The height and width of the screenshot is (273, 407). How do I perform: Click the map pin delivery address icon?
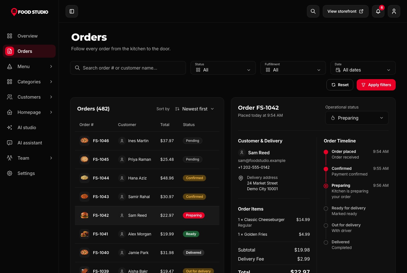(241, 178)
